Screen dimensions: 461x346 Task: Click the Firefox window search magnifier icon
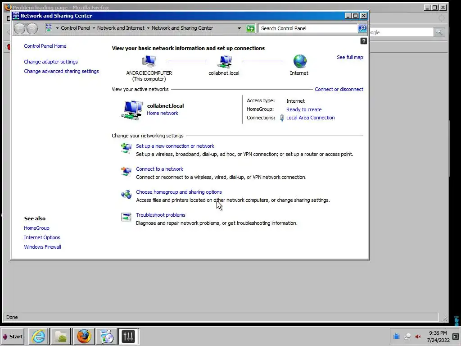439,32
